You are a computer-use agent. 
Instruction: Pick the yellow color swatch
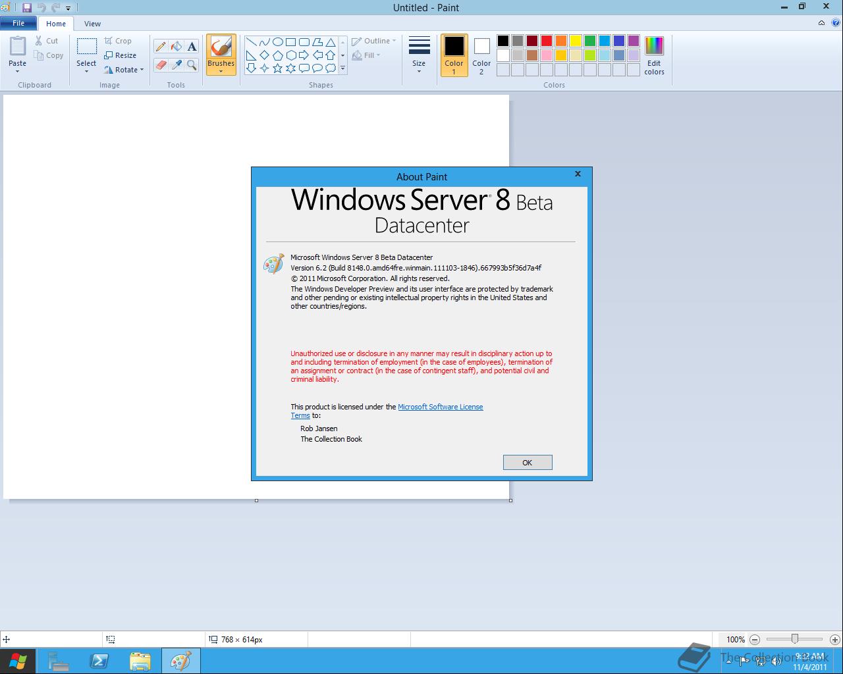pyautogui.click(x=576, y=41)
